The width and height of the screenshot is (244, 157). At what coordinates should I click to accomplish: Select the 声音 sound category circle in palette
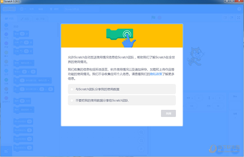tap(6, 43)
